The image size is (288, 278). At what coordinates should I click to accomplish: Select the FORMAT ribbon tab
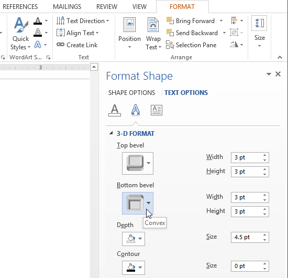pos(182,7)
